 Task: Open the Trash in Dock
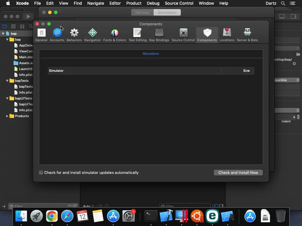click(x=281, y=216)
